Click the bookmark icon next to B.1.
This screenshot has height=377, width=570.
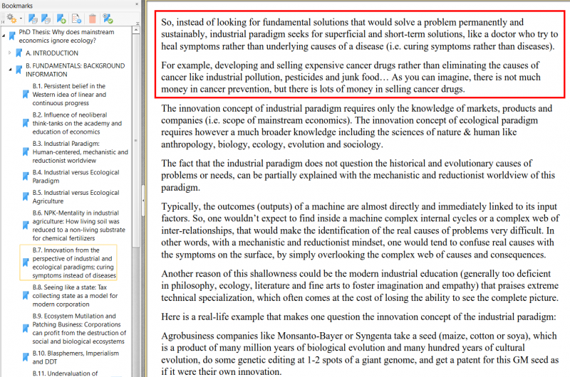26,95
